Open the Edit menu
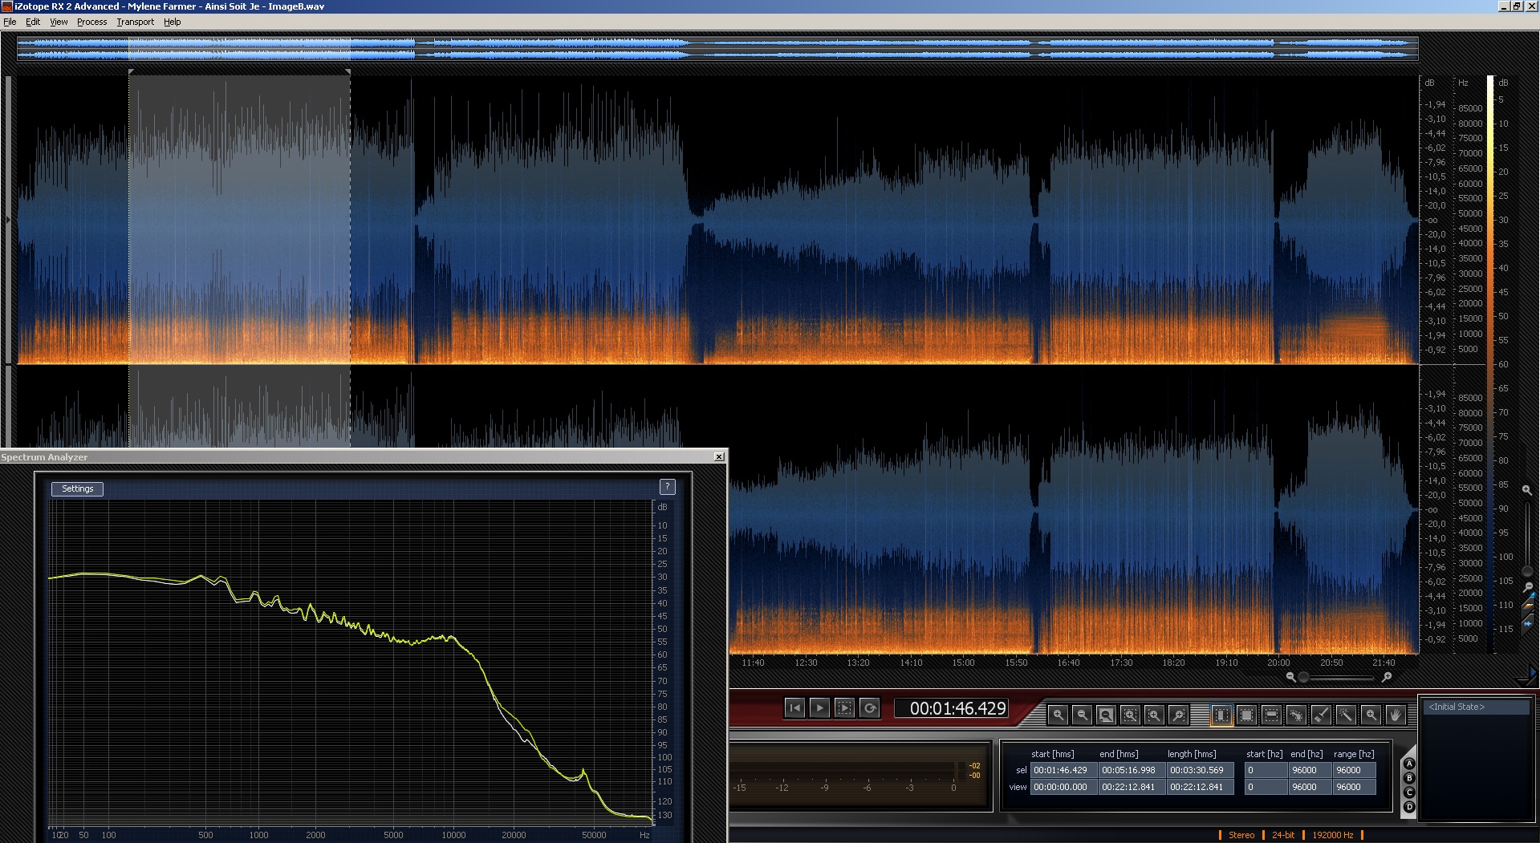 33,22
